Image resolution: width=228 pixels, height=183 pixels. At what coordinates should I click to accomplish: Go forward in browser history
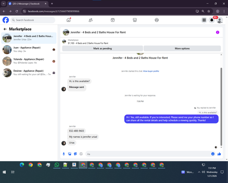[x=10, y=11]
